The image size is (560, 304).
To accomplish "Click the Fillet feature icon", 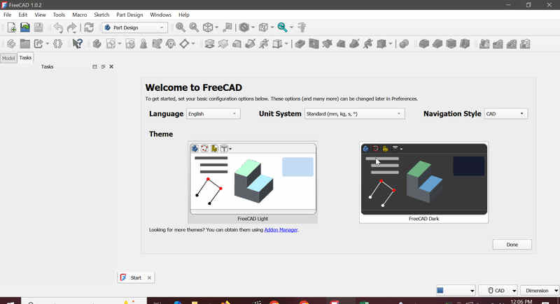I will 424,44.
